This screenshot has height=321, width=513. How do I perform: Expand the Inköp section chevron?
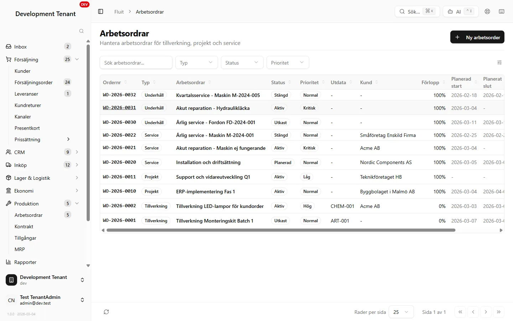tap(77, 165)
